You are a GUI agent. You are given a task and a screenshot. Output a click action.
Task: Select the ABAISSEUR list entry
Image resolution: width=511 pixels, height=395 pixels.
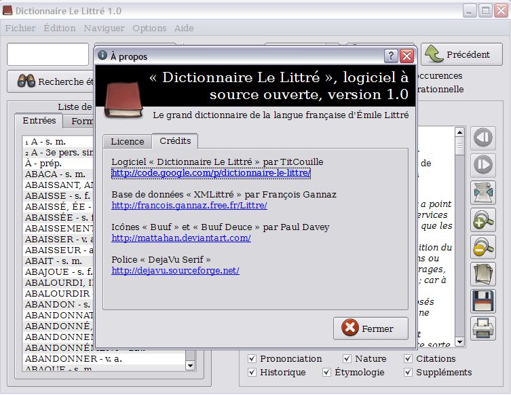[x=58, y=250]
